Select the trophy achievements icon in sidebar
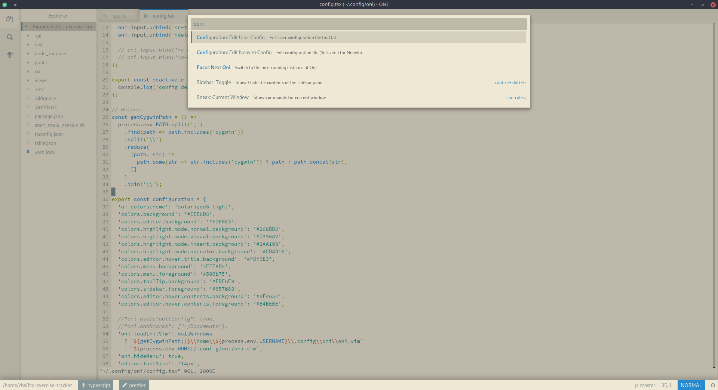 click(9, 55)
